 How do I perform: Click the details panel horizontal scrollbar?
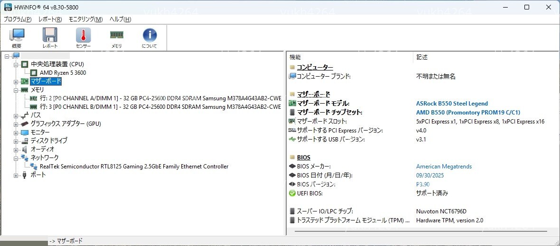pos(421,232)
